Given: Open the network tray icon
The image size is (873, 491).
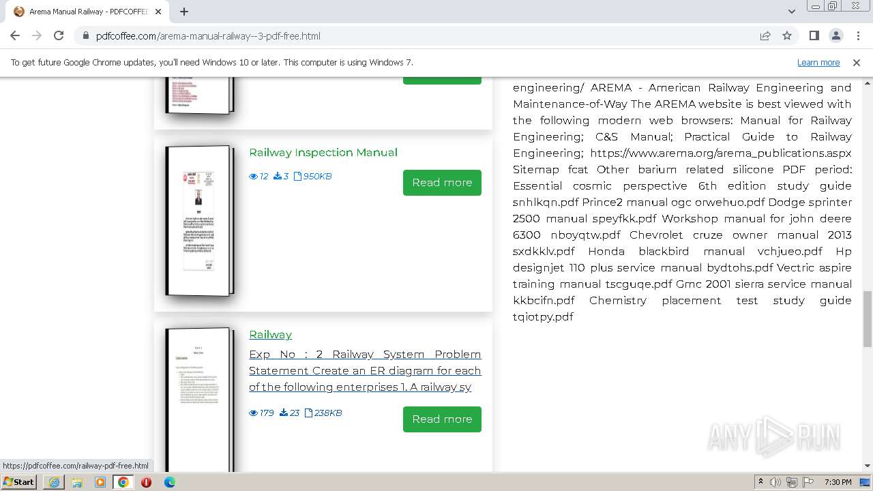Looking at the screenshot, I should pos(792,482).
